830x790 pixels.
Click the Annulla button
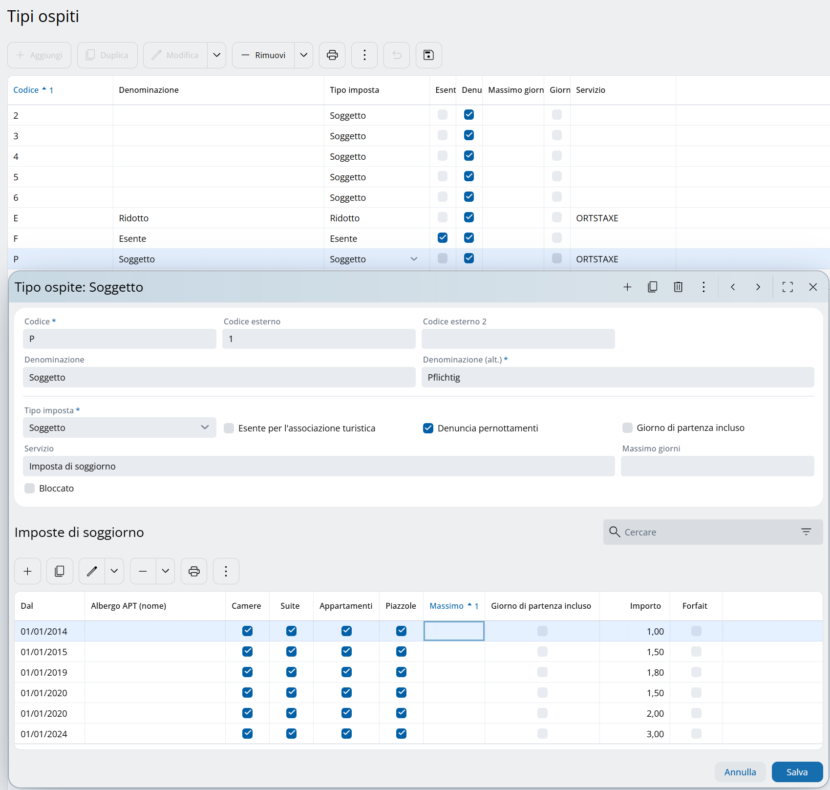[x=740, y=772]
